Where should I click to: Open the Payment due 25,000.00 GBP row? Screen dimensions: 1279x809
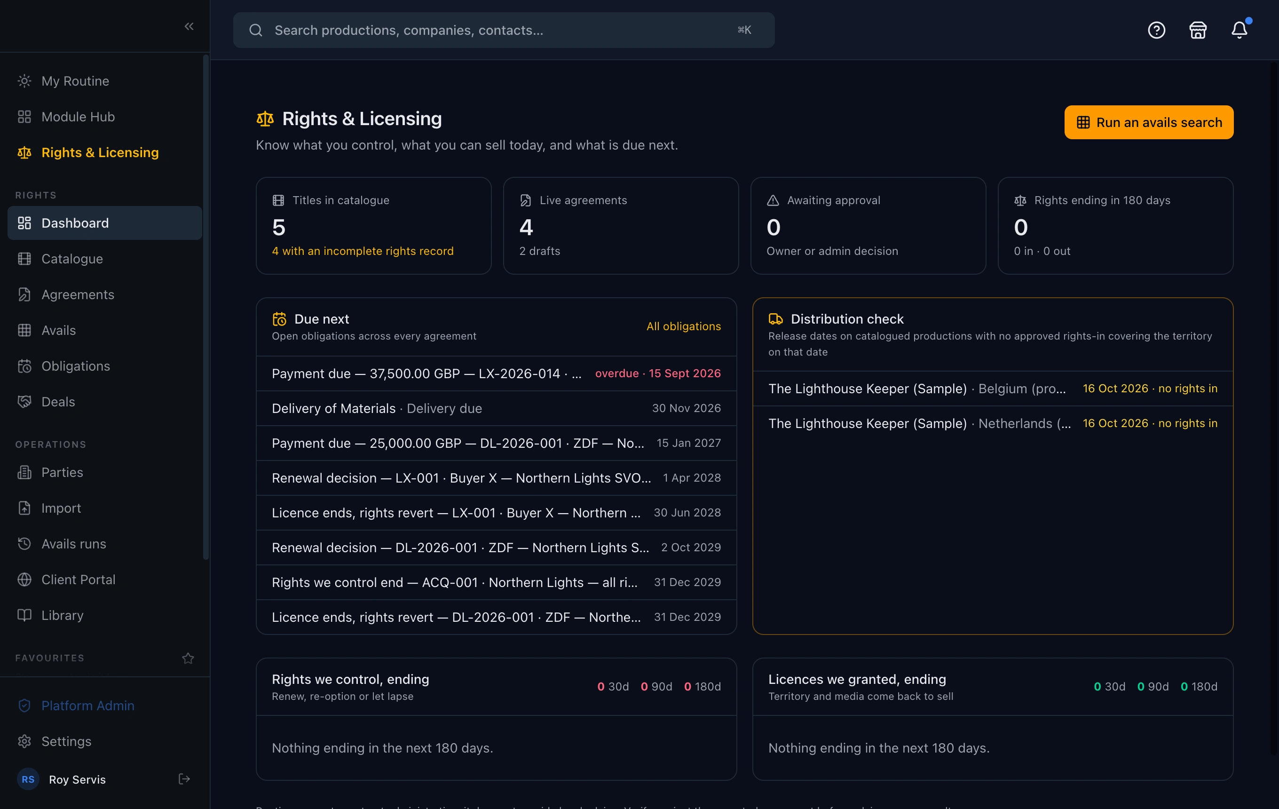coord(496,443)
